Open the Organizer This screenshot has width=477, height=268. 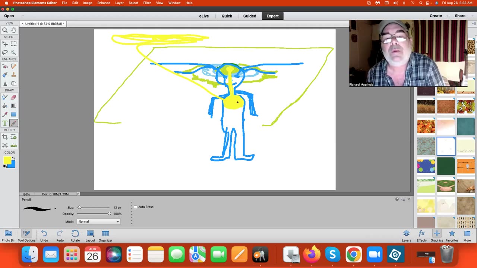coord(105,236)
